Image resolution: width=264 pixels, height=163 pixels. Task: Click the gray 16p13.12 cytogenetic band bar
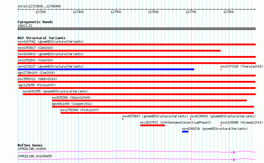136,29
